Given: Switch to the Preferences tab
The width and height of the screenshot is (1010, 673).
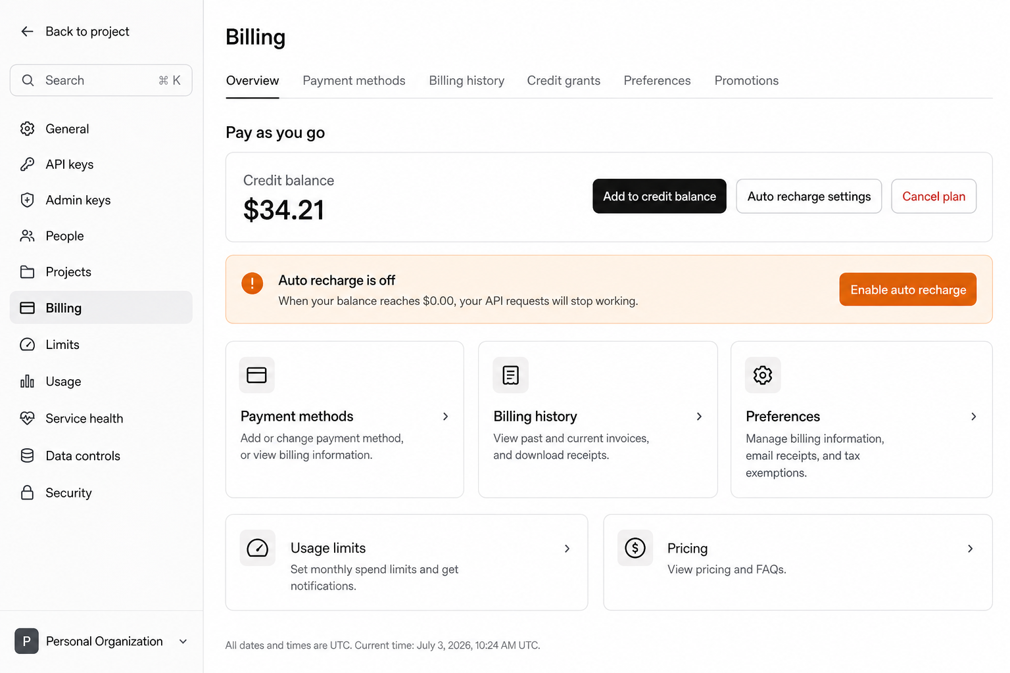Looking at the screenshot, I should click(x=658, y=81).
